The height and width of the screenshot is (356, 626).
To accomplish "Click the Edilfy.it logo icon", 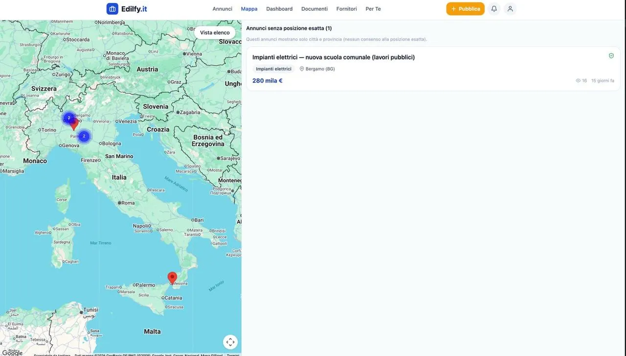I will [112, 9].
